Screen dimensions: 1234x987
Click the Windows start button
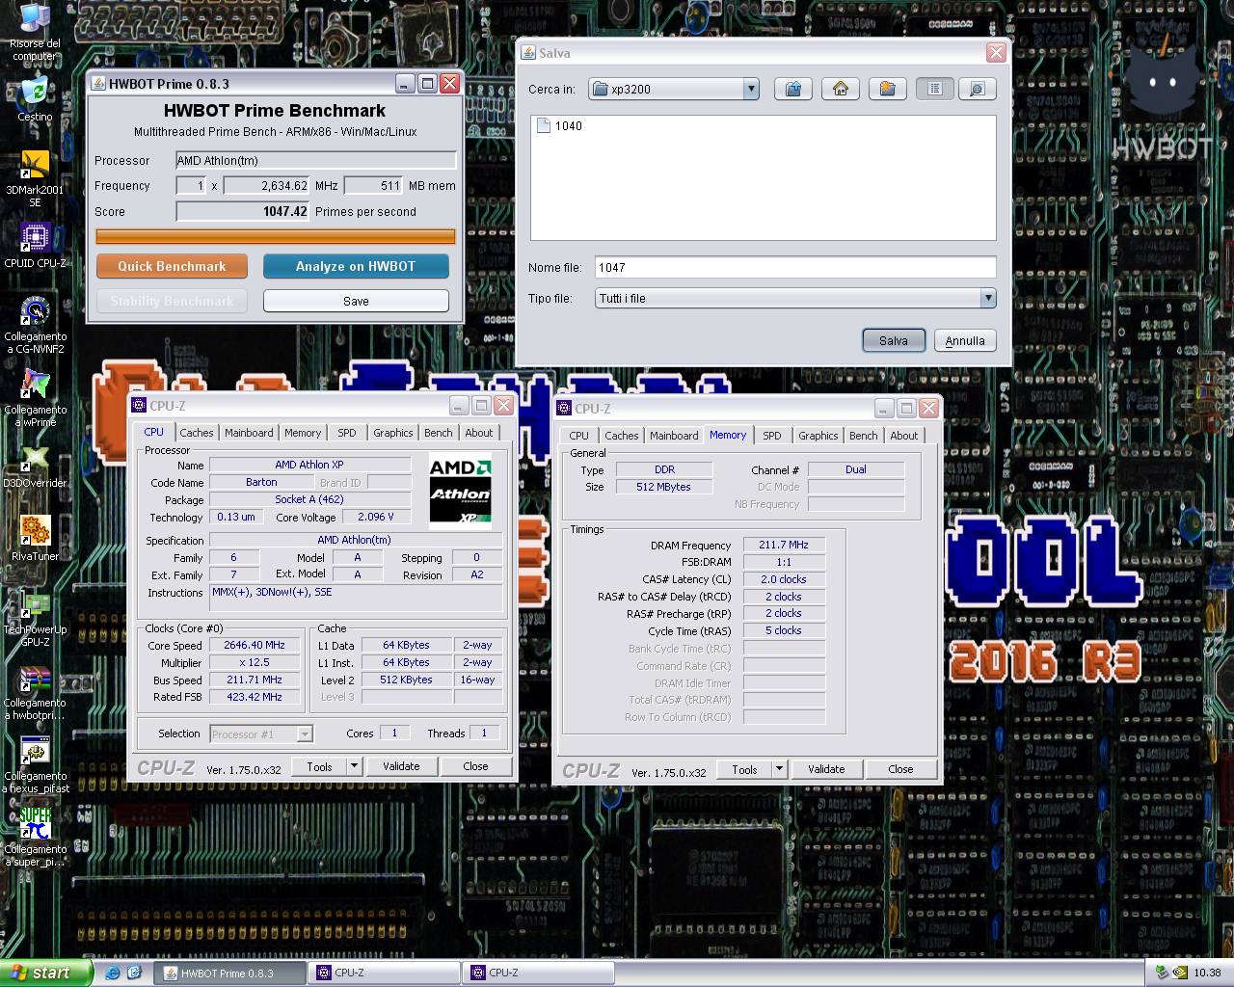point(46,973)
